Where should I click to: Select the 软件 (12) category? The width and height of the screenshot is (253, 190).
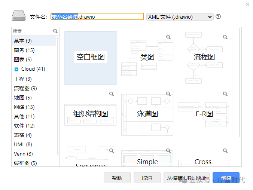(x=34, y=126)
